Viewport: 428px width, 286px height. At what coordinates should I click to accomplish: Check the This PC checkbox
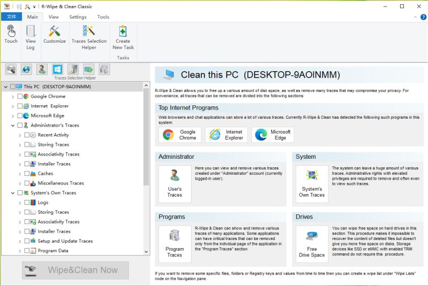(12, 87)
